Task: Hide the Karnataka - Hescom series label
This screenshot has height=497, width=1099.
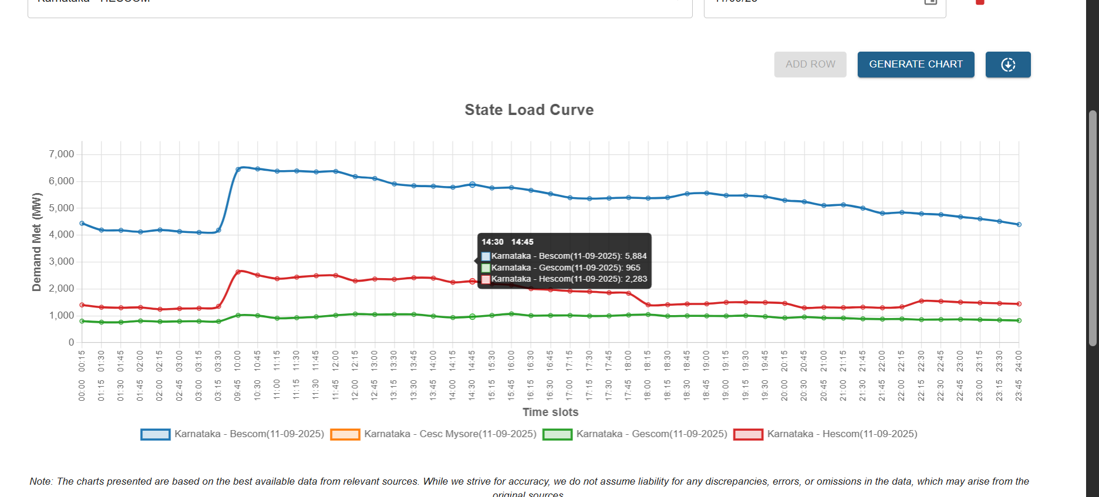Action: (842, 434)
